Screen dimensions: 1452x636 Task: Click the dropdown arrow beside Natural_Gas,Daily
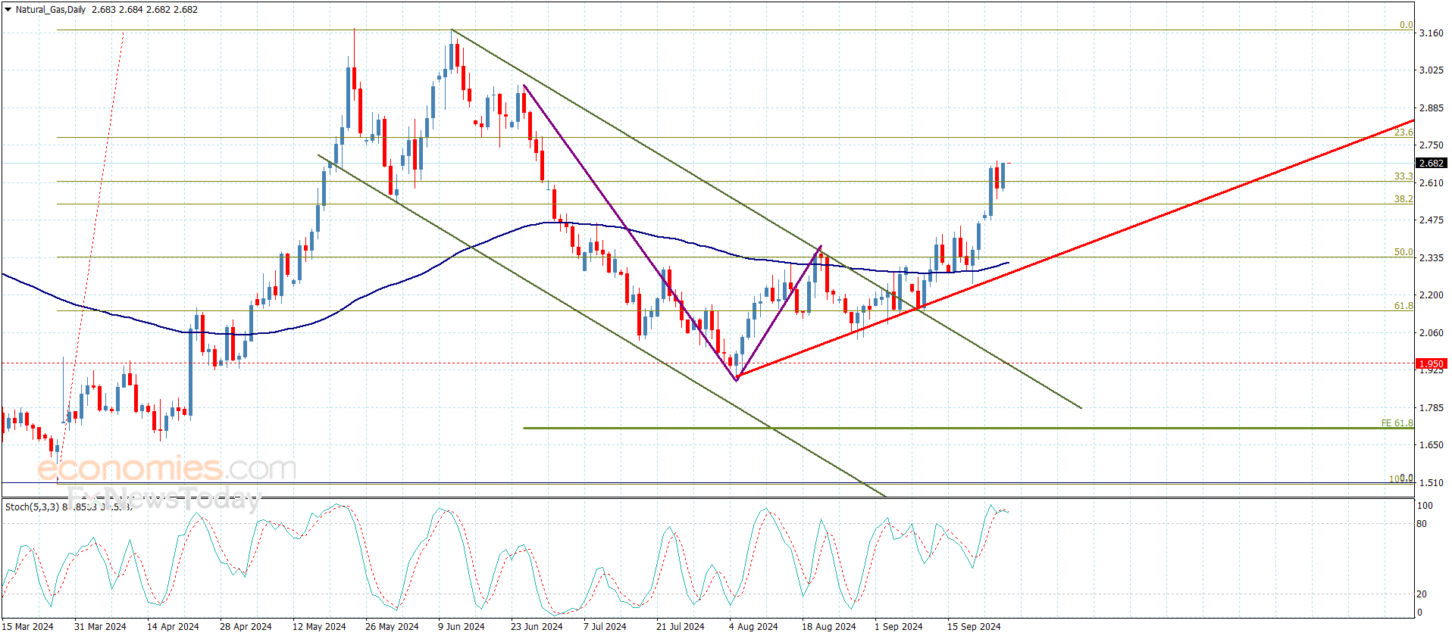tap(8, 10)
